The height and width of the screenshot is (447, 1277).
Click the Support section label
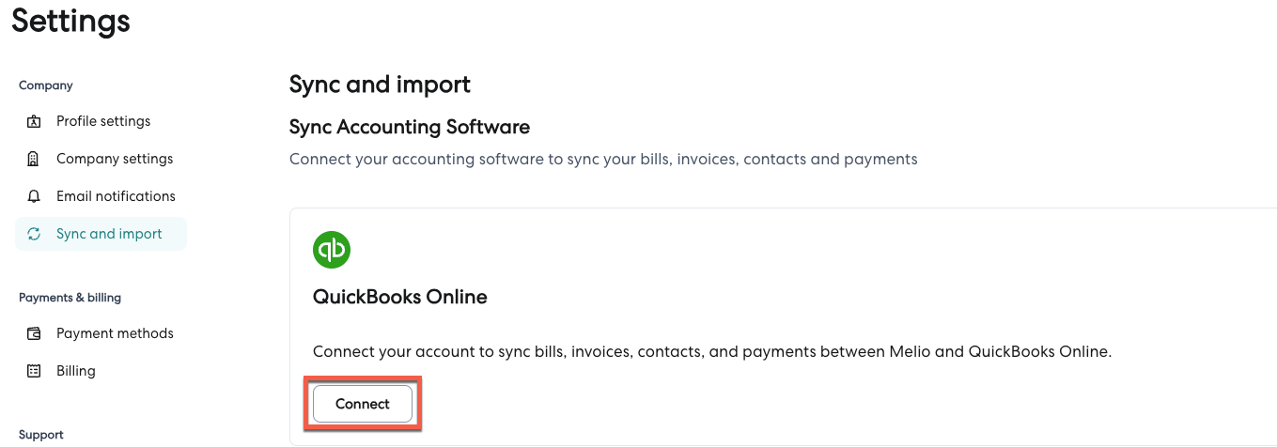click(41, 435)
